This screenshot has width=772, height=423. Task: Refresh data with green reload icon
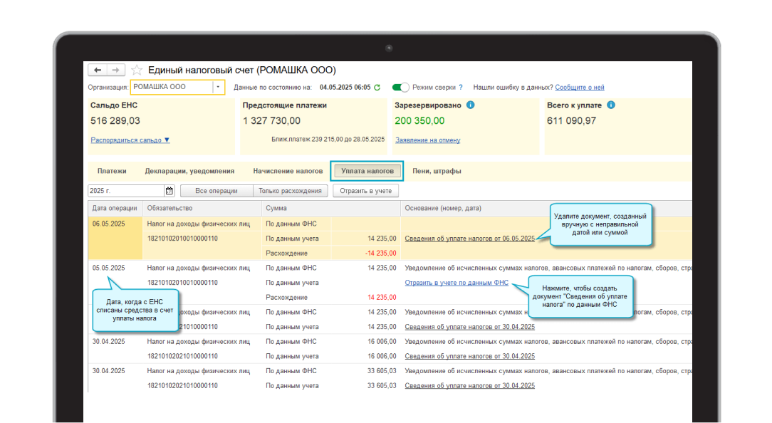(377, 88)
